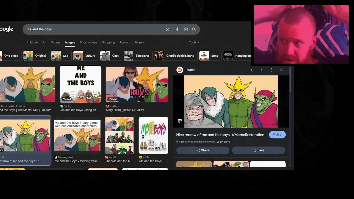Open the YouTube MEME REVIEW image result

coord(137,84)
